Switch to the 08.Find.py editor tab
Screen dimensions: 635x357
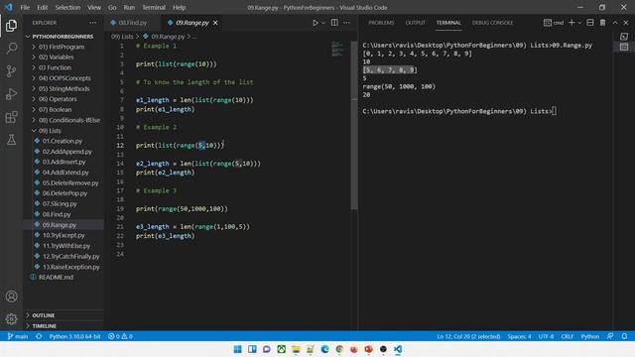click(132, 23)
